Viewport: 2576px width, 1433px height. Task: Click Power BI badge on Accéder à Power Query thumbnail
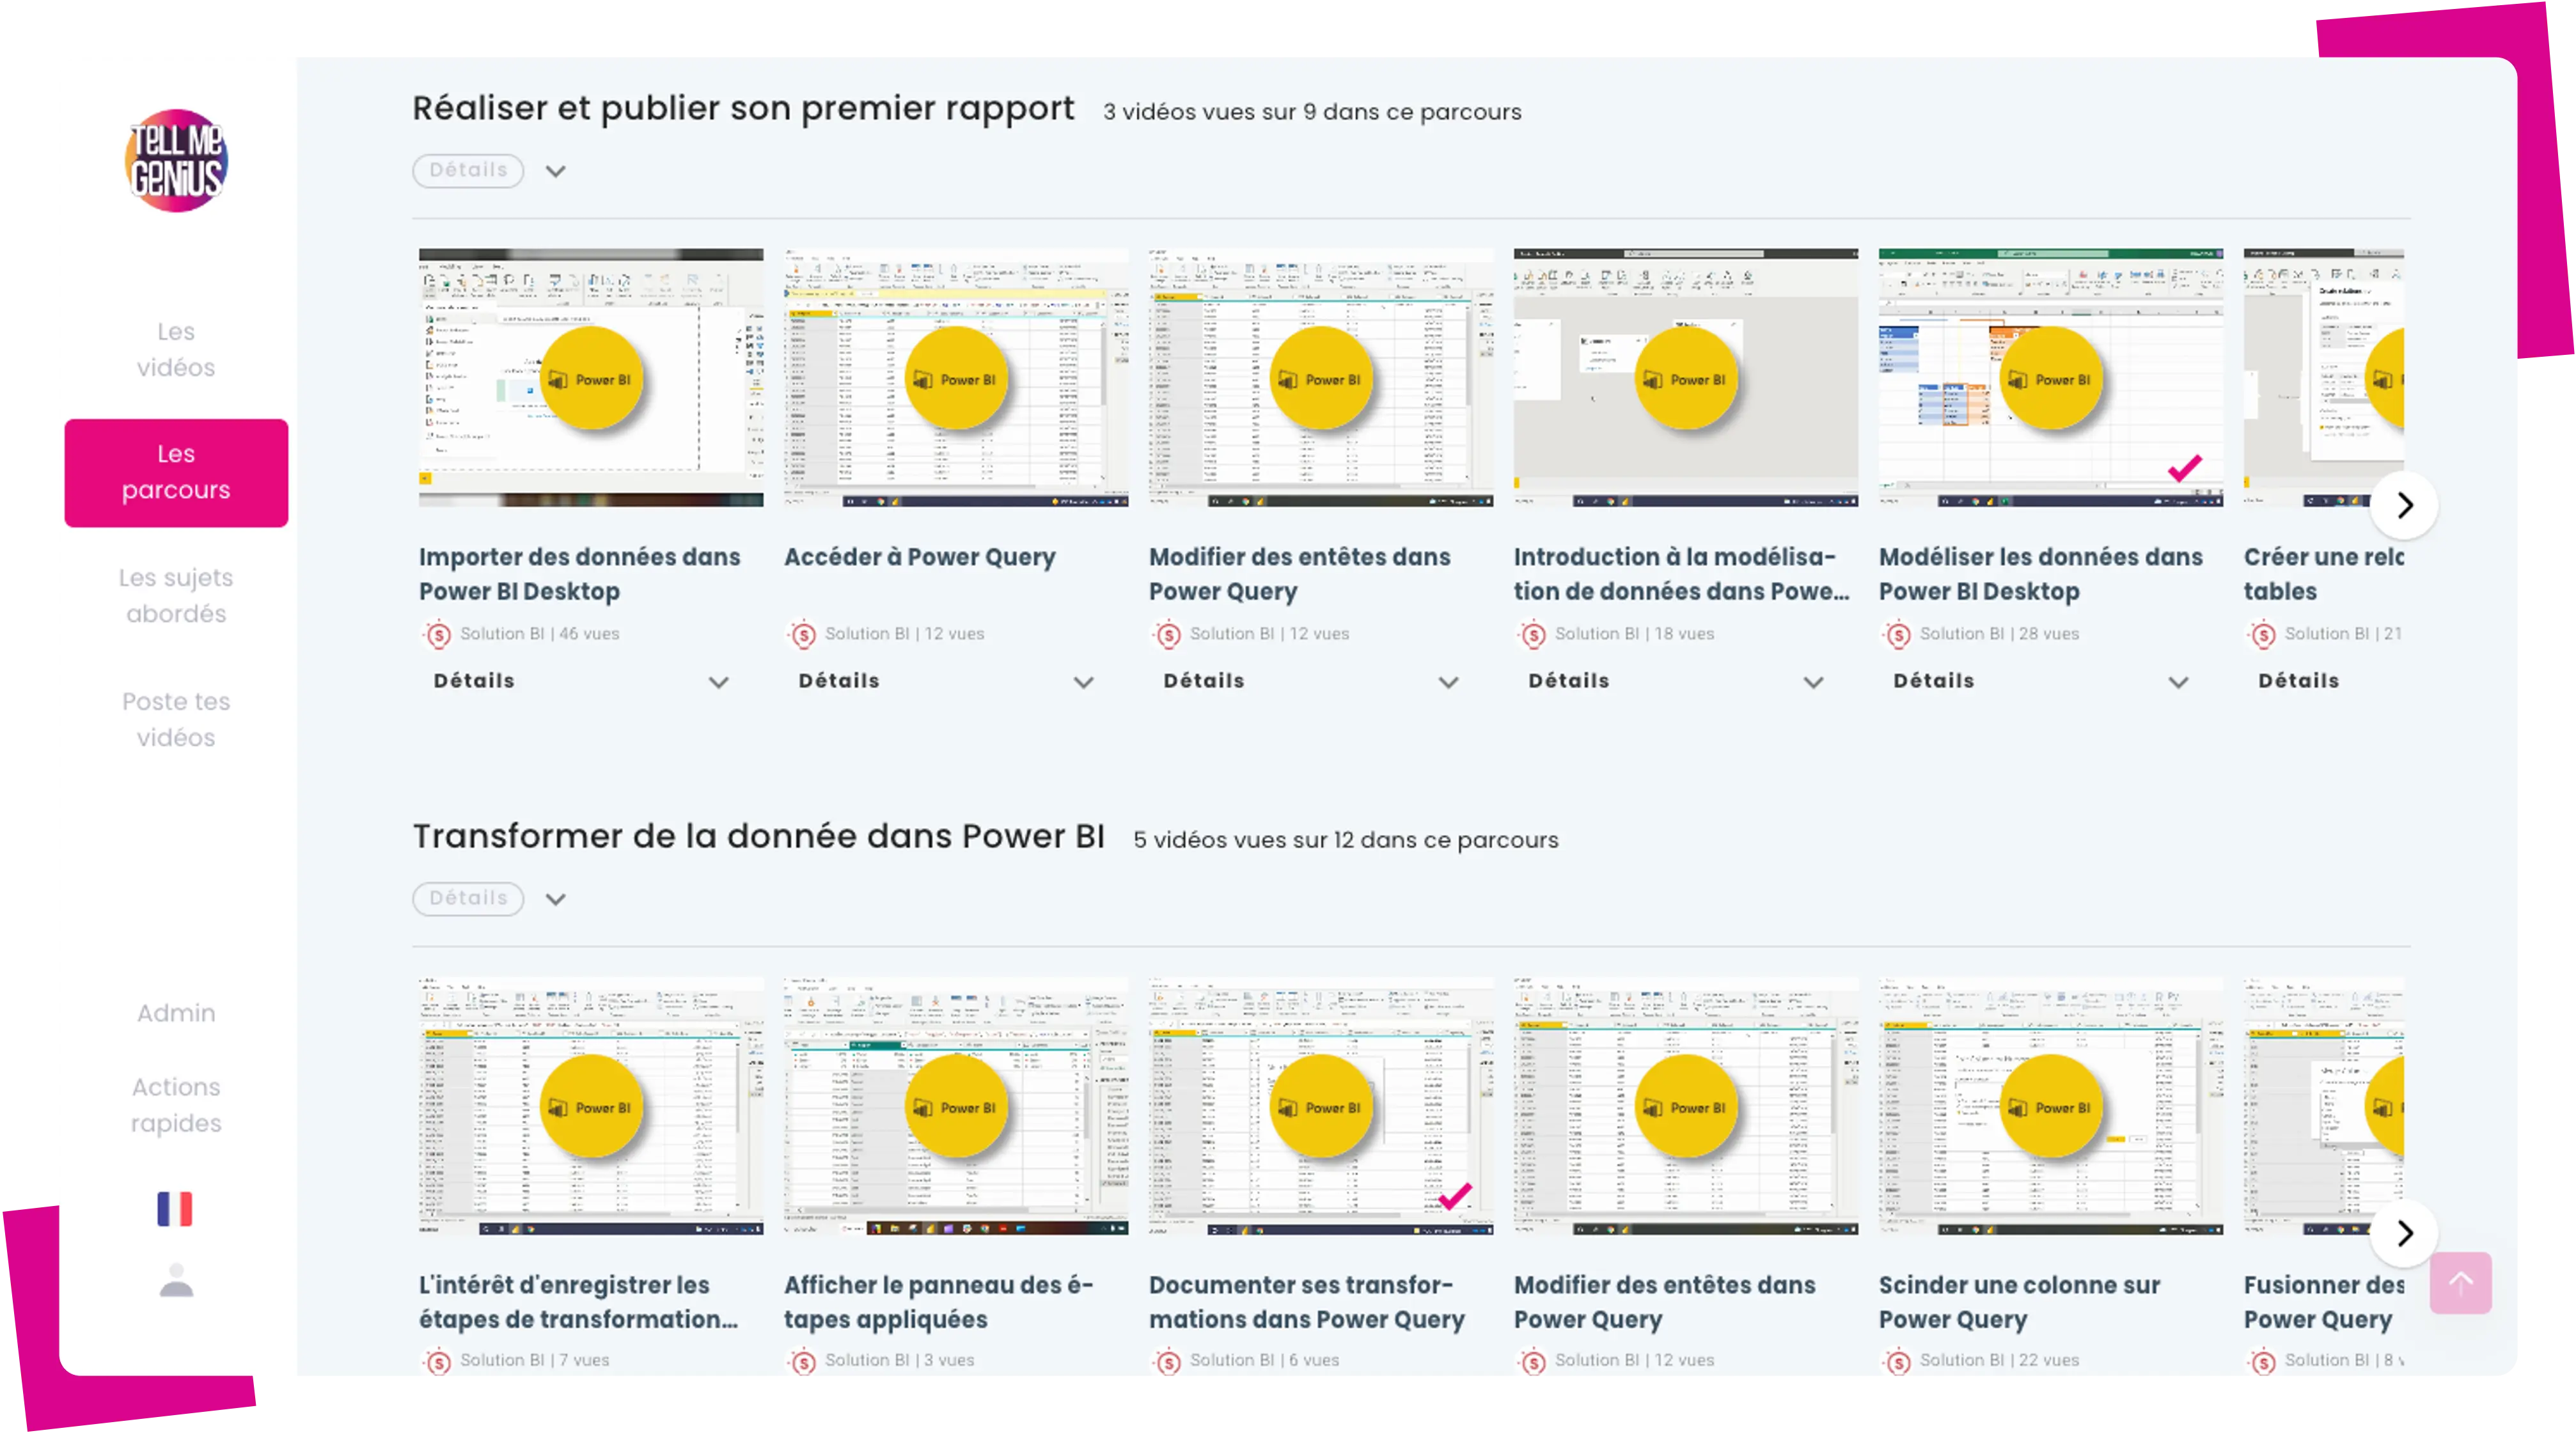[x=956, y=379]
